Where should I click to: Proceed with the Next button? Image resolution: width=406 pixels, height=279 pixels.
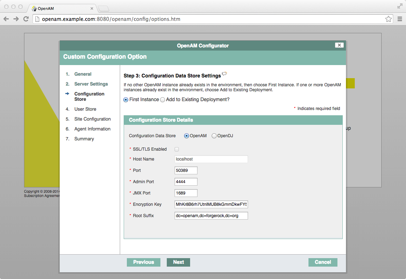click(x=178, y=262)
